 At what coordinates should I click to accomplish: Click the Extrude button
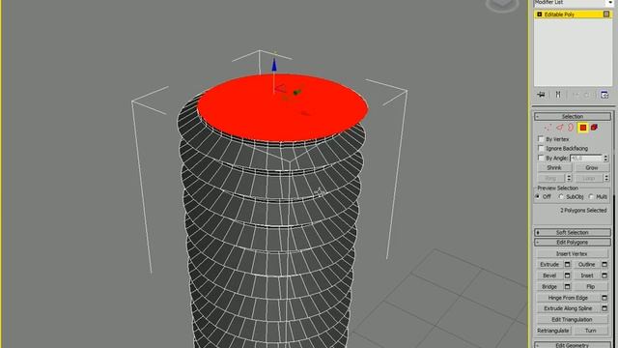tap(549, 264)
